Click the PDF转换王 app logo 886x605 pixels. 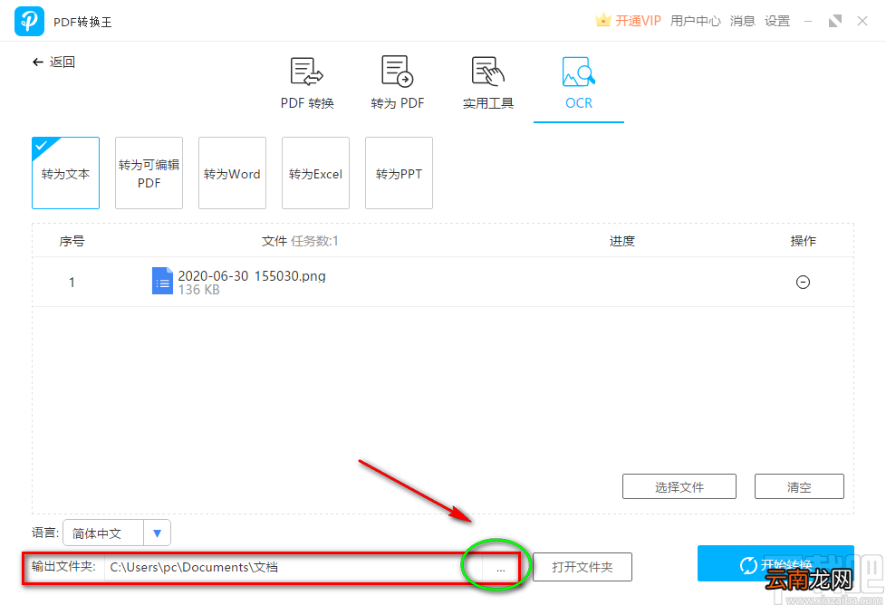(x=29, y=21)
